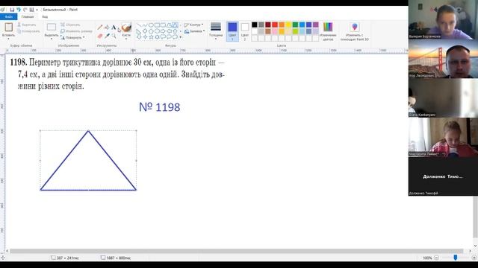Click the zoom out minus button

(436, 258)
